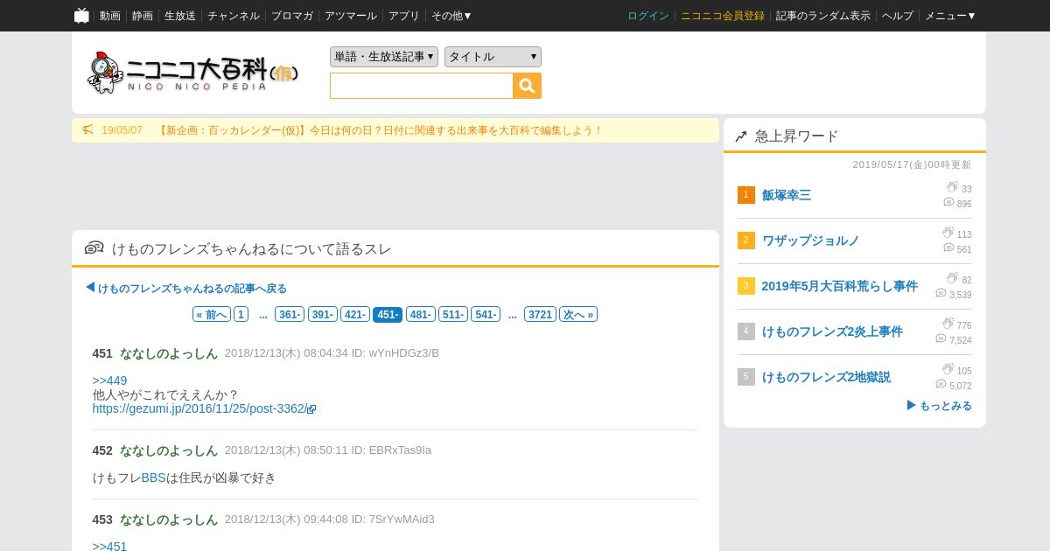Return via けものフレンズちゃんねるの記事へ戻る link
The width and height of the screenshot is (1050, 551).
(192, 288)
